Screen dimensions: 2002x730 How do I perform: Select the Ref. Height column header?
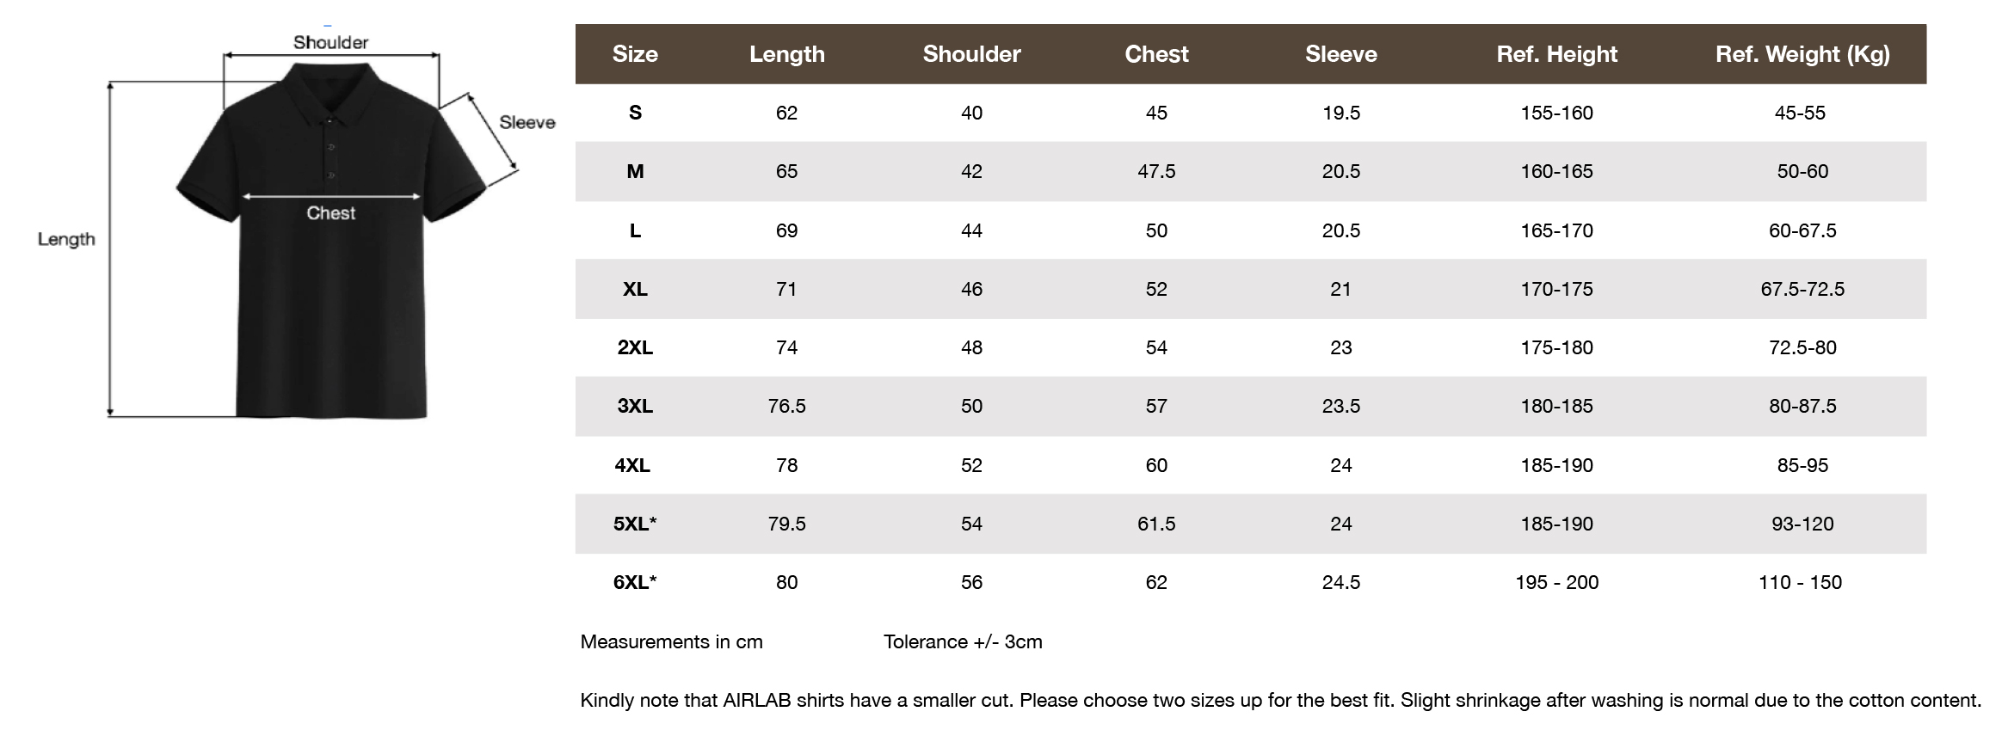1556,54
